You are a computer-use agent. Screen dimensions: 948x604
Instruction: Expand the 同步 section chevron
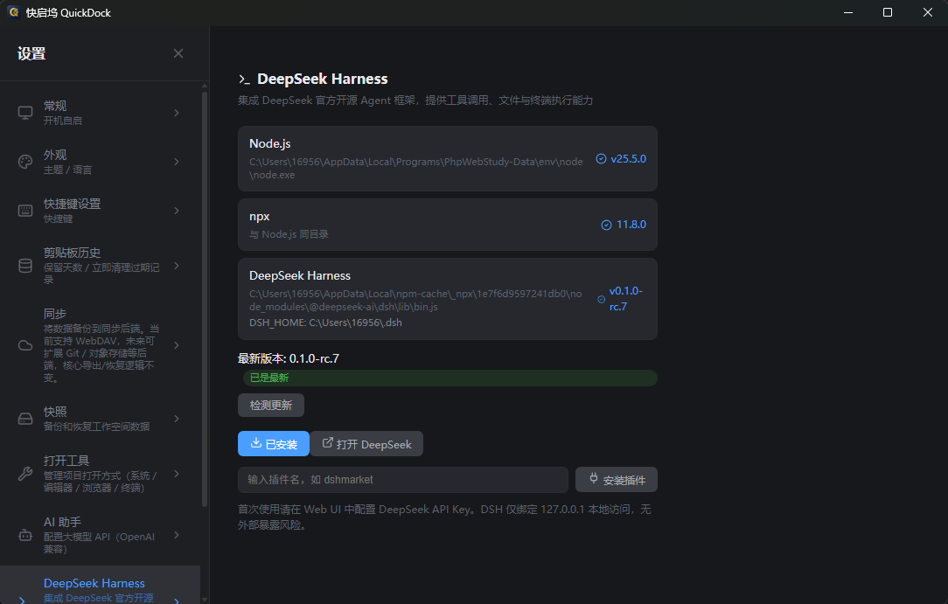tap(177, 345)
